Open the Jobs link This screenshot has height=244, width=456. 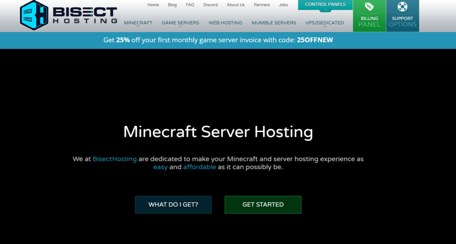pyautogui.click(x=283, y=4)
